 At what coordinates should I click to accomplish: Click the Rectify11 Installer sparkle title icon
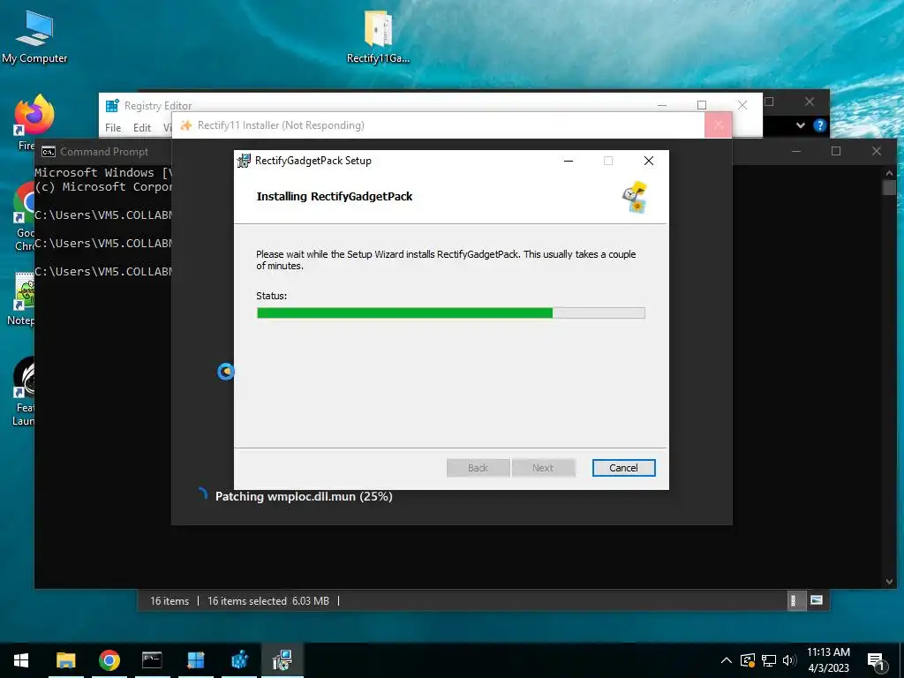point(185,125)
